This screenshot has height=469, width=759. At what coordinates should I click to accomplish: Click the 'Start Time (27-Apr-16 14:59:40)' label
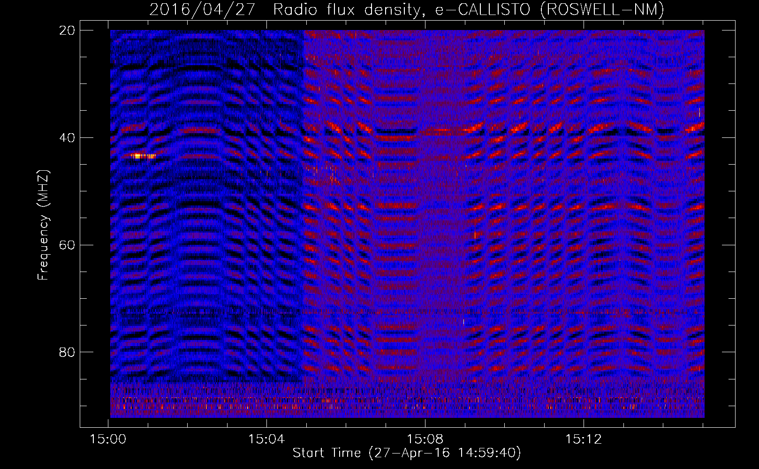tap(407, 453)
